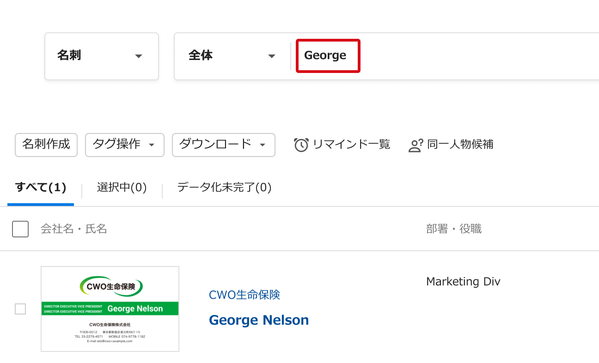Click the 名刺 dropdown arrow
The image size is (599, 363).
tap(138, 56)
